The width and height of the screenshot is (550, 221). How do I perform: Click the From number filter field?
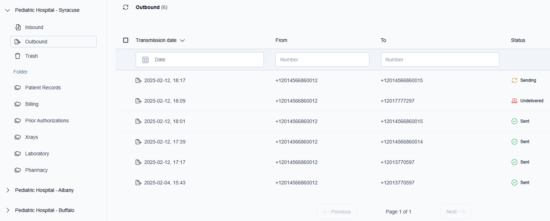(322, 60)
